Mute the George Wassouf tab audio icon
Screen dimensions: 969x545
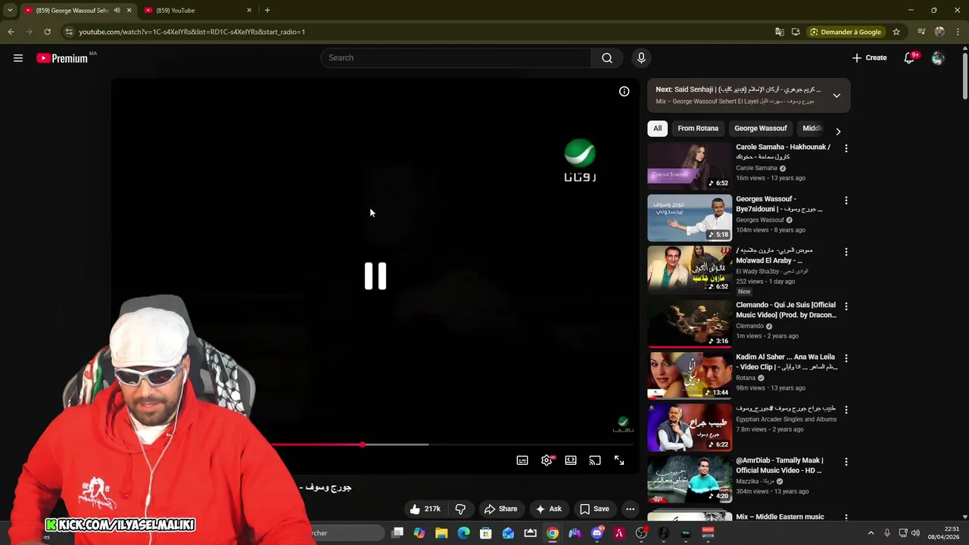coord(117,11)
